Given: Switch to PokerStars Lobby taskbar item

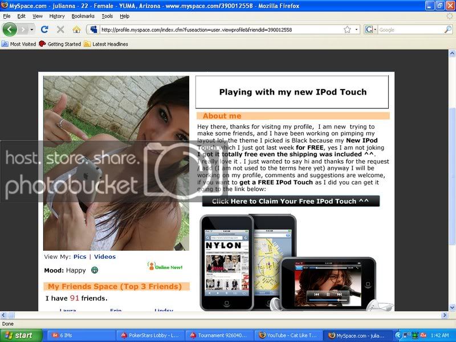Looking at the screenshot, I should [150, 335].
